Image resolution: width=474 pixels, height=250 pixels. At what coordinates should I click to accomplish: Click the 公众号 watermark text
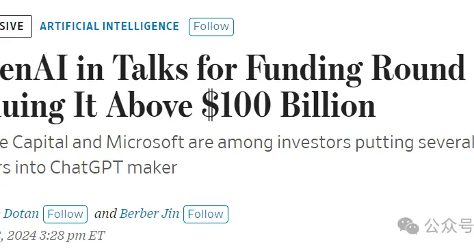coord(449,225)
